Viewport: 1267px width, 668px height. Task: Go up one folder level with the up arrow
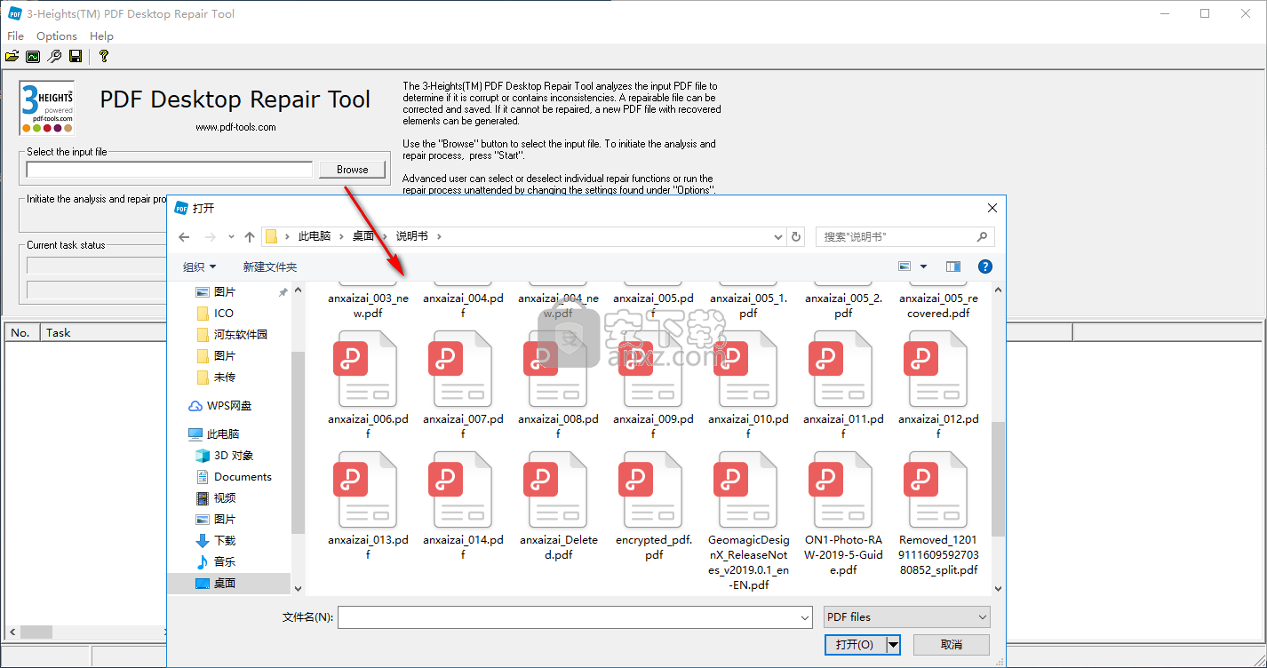coord(250,237)
